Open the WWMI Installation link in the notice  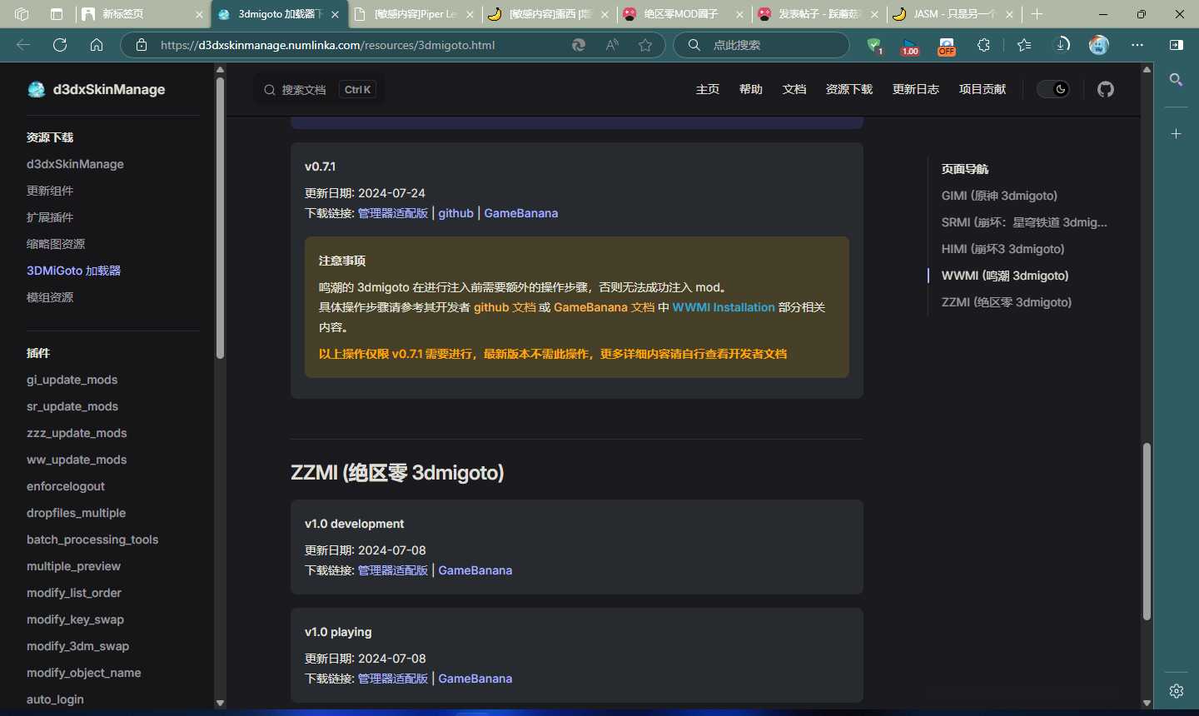(724, 307)
